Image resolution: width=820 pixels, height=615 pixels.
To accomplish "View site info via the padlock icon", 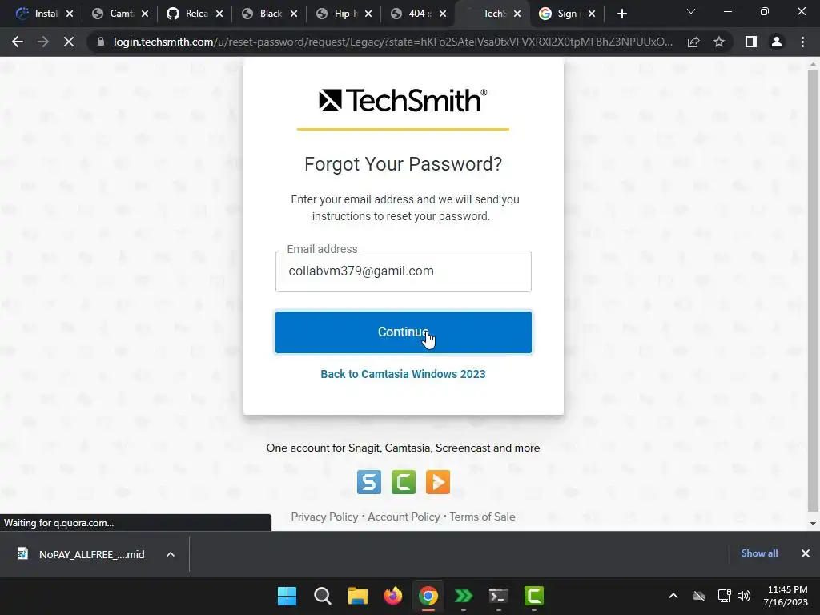I will coord(101,42).
